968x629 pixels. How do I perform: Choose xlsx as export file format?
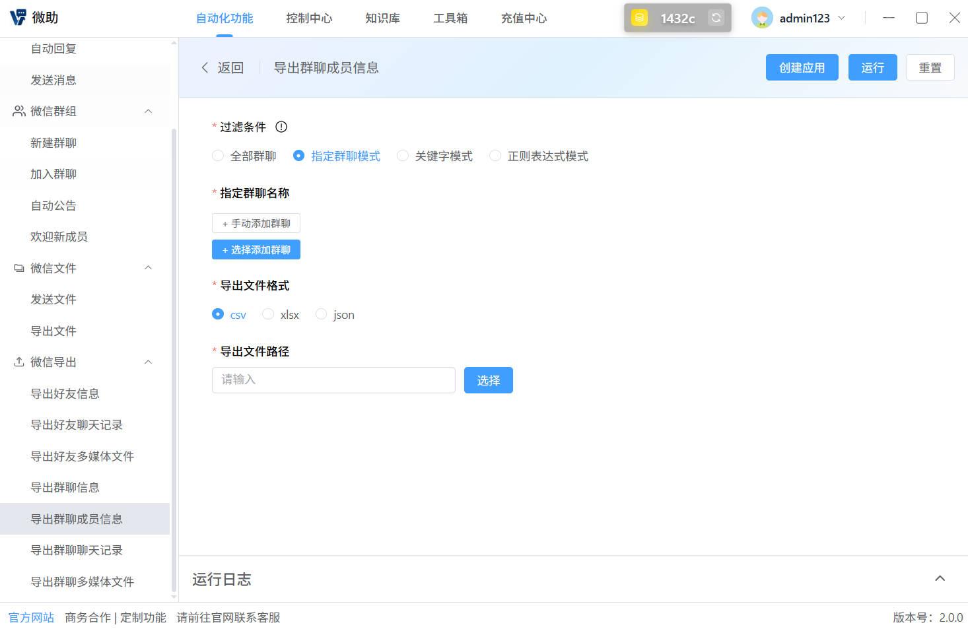coord(268,314)
